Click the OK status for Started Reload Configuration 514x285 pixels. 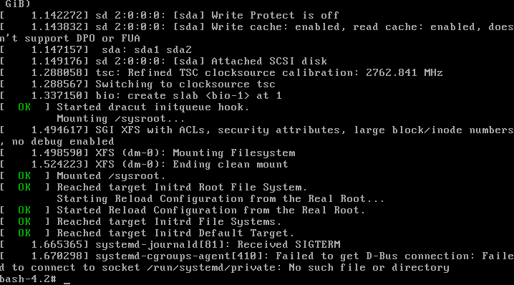pyautogui.click(x=24, y=211)
